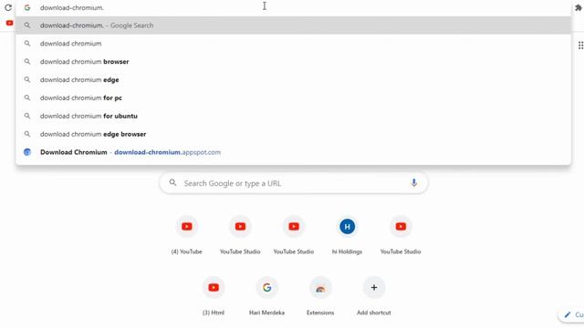Open the download-chromium.appspot.com link
Image resolution: width=584 pixels, height=328 pixels.
167,152
